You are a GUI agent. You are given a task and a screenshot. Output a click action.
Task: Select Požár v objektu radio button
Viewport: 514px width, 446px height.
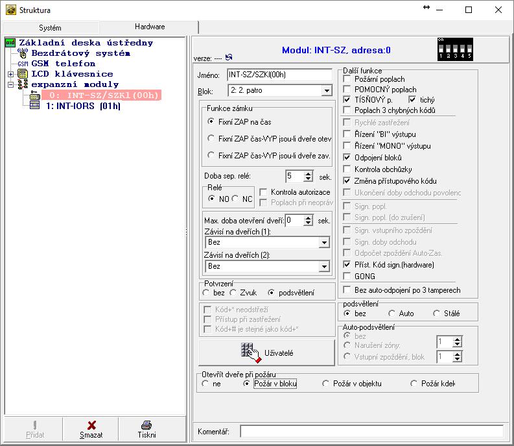(325, 384)
